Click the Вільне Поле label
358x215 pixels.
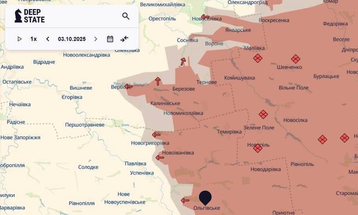click(x=294, y=88)
